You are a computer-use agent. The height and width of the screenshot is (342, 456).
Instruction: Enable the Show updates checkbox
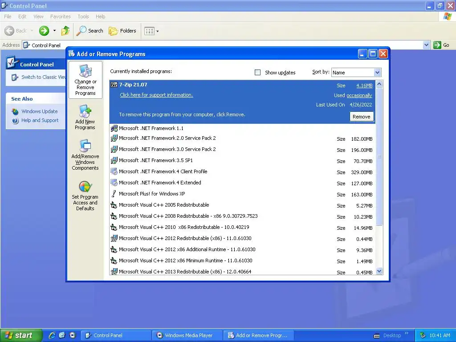[257, 72]
